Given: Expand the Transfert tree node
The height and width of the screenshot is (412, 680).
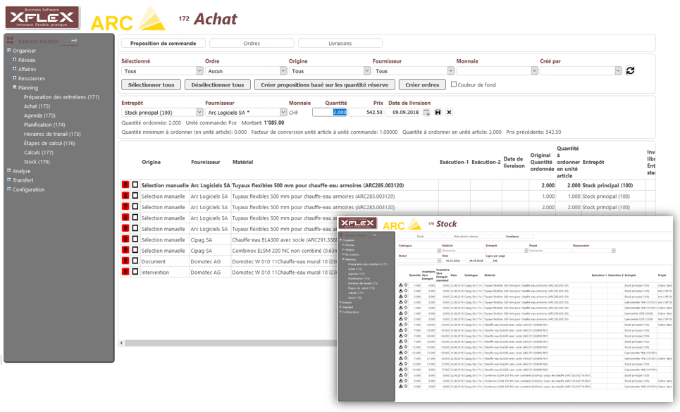Looking at the screenshot, I should [x=8, y=180].
